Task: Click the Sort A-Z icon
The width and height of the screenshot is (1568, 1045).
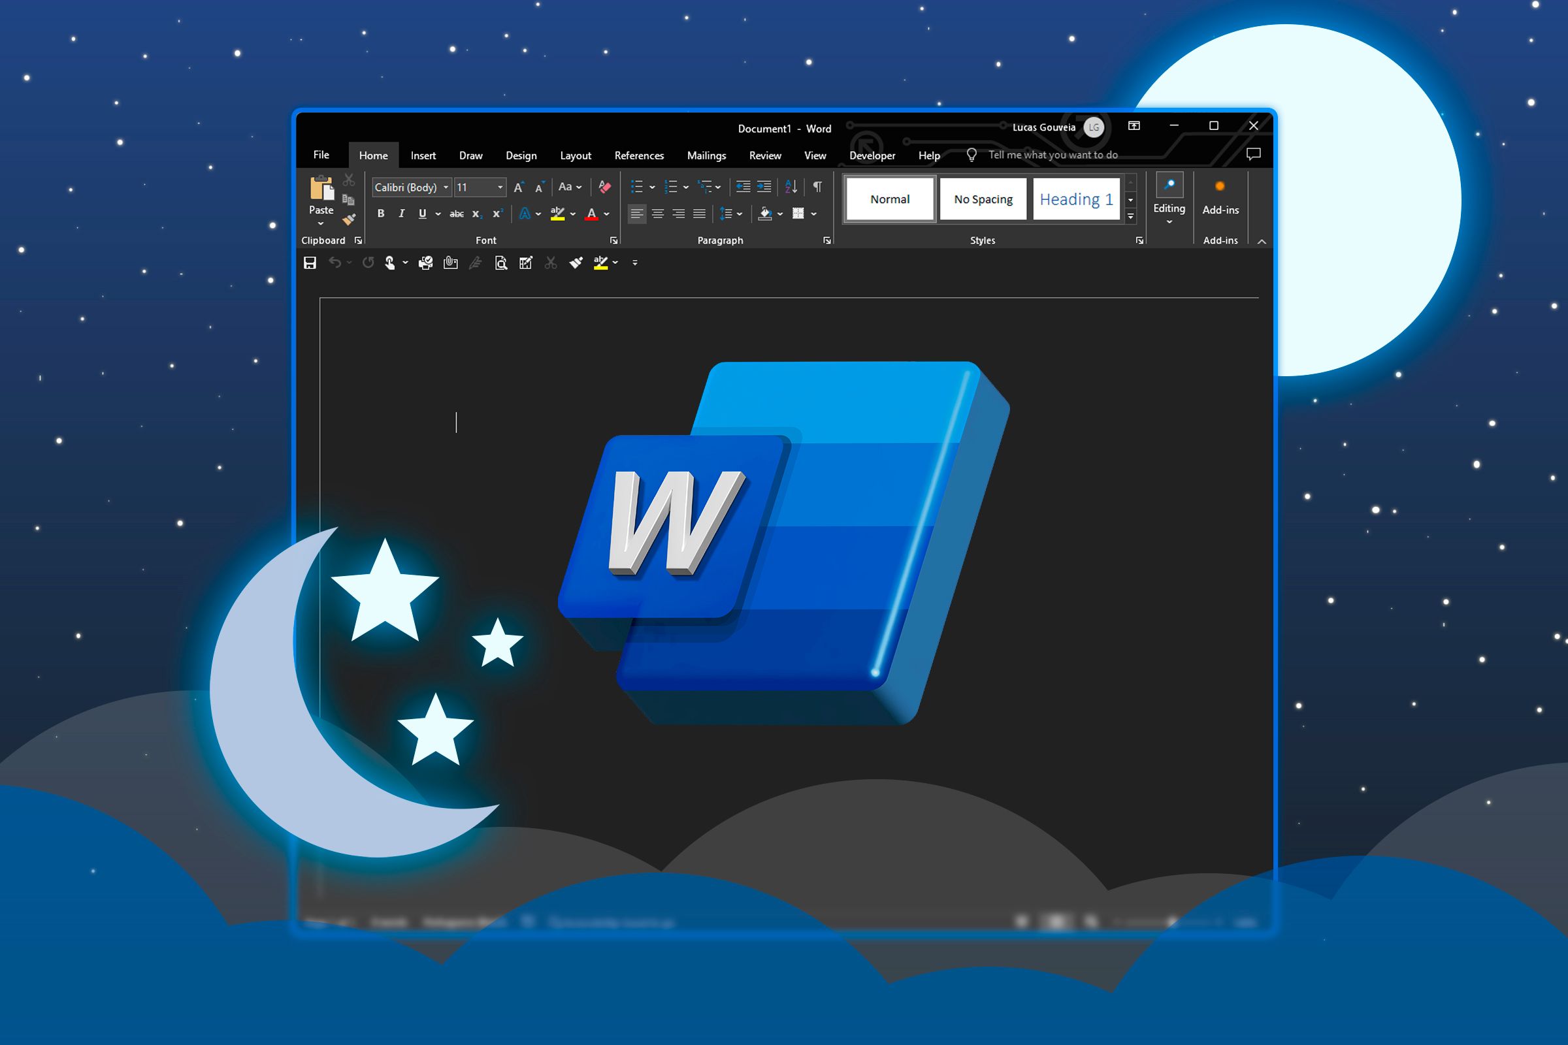Action: click(791, 187)
